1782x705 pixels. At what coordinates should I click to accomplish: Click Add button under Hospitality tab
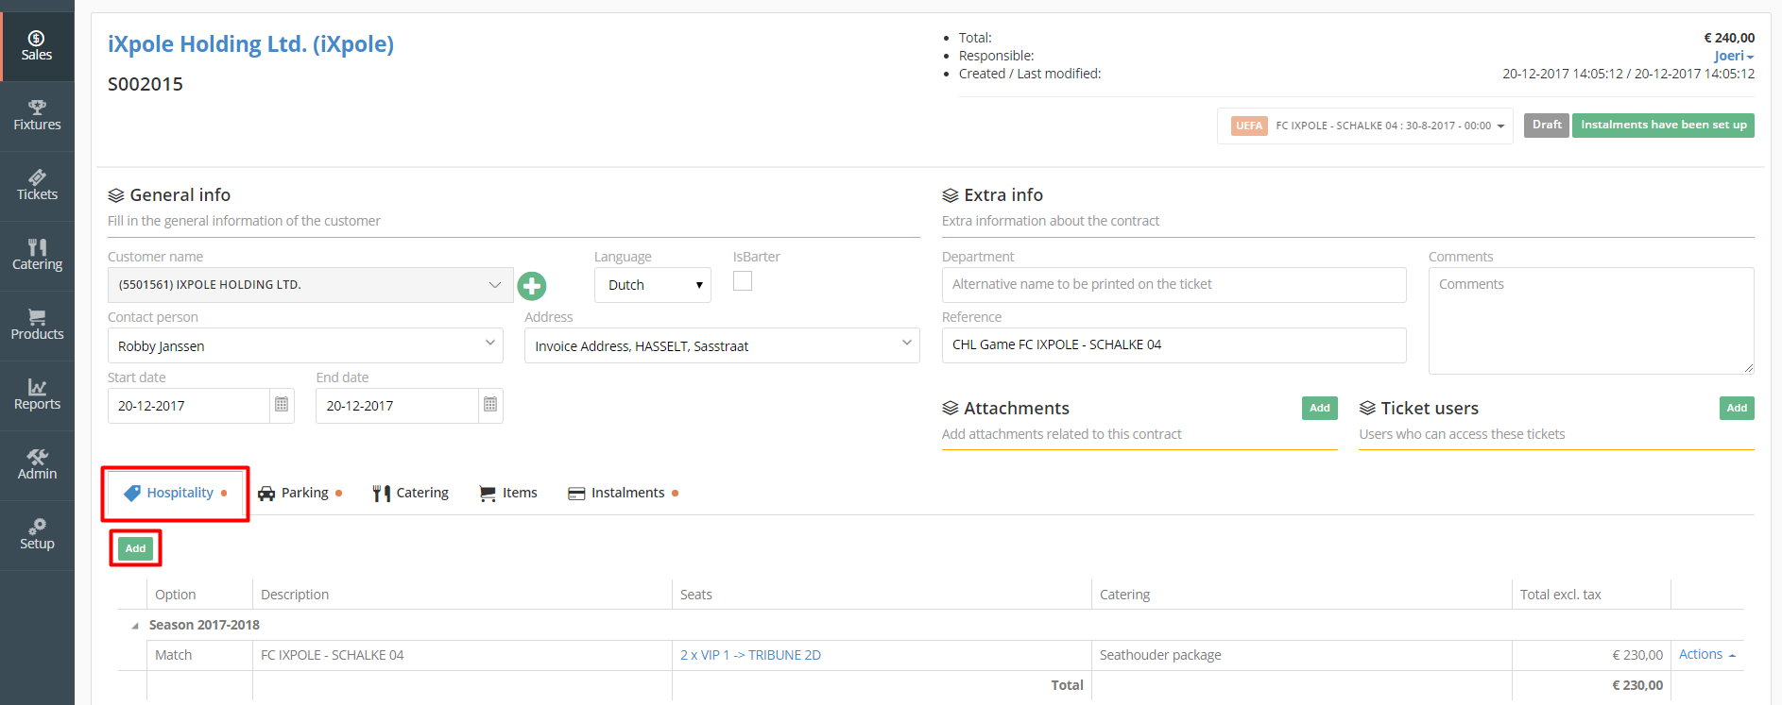136,548
